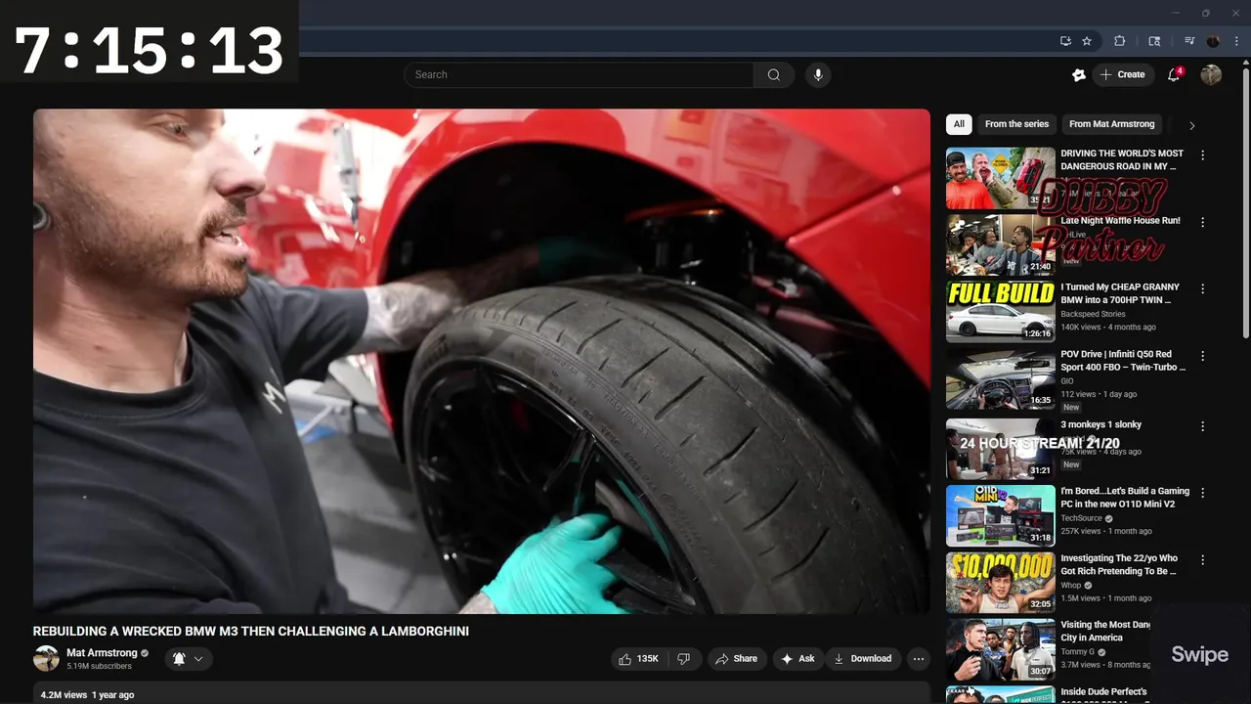The image size is (1251, 704).
Task: Open the more actions ellipsis next to Download
Action: coord(919,659)
